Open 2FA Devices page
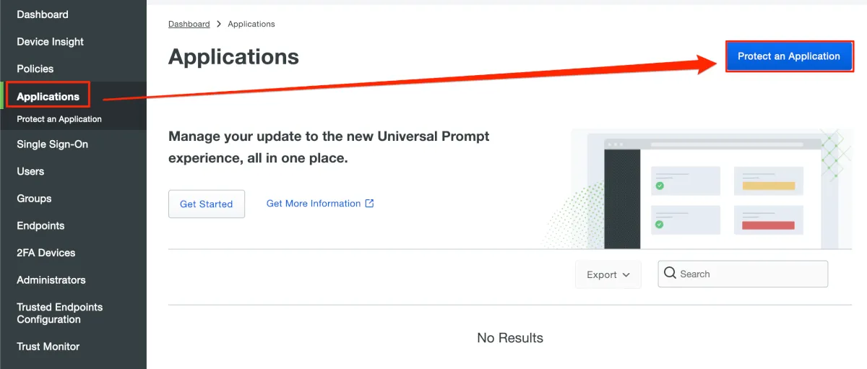The image size is (867, 369). 46,253
